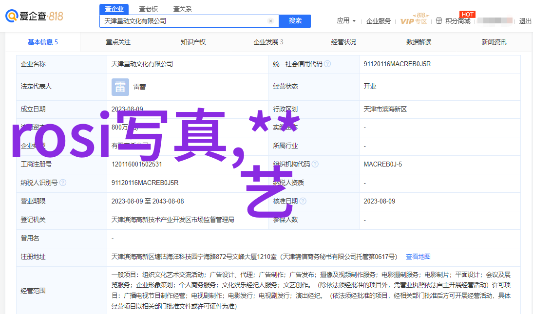Click the 退出 logout link
The width and height of the screenshot is (533, 314).
coord(525,21)
